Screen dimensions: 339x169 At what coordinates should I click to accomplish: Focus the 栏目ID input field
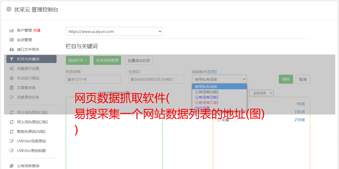tap(156, 79)
